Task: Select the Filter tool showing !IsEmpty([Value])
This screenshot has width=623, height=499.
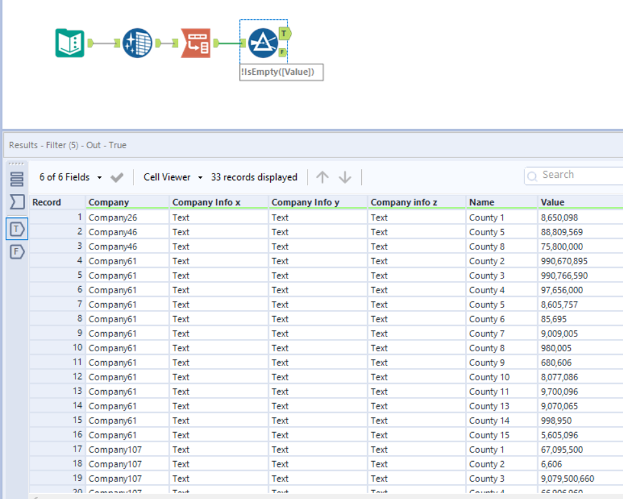Action: [x=263, y=42]
